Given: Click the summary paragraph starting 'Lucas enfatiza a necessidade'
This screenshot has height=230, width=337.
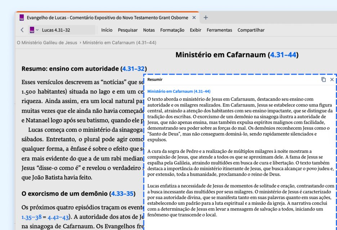Looking at the screenshot, I should click(240, 200).
